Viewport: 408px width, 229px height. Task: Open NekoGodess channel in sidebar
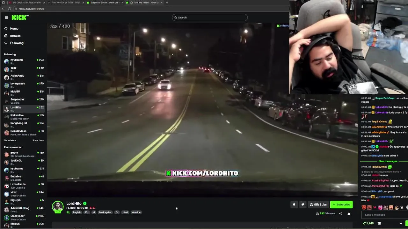(x=24, y=132)
